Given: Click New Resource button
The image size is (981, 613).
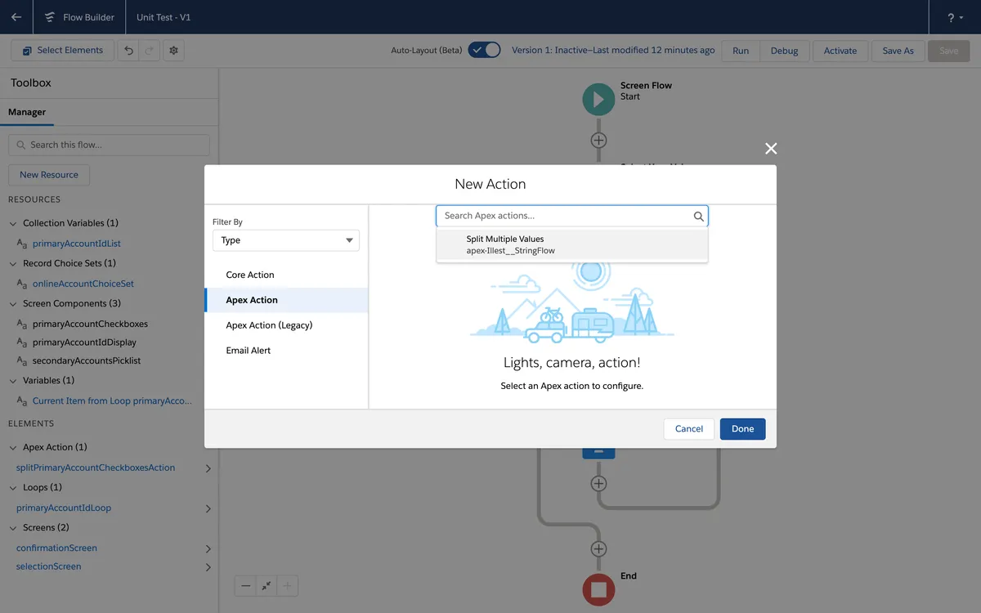Looking at the screenshot, I should [x=49, y=175].
